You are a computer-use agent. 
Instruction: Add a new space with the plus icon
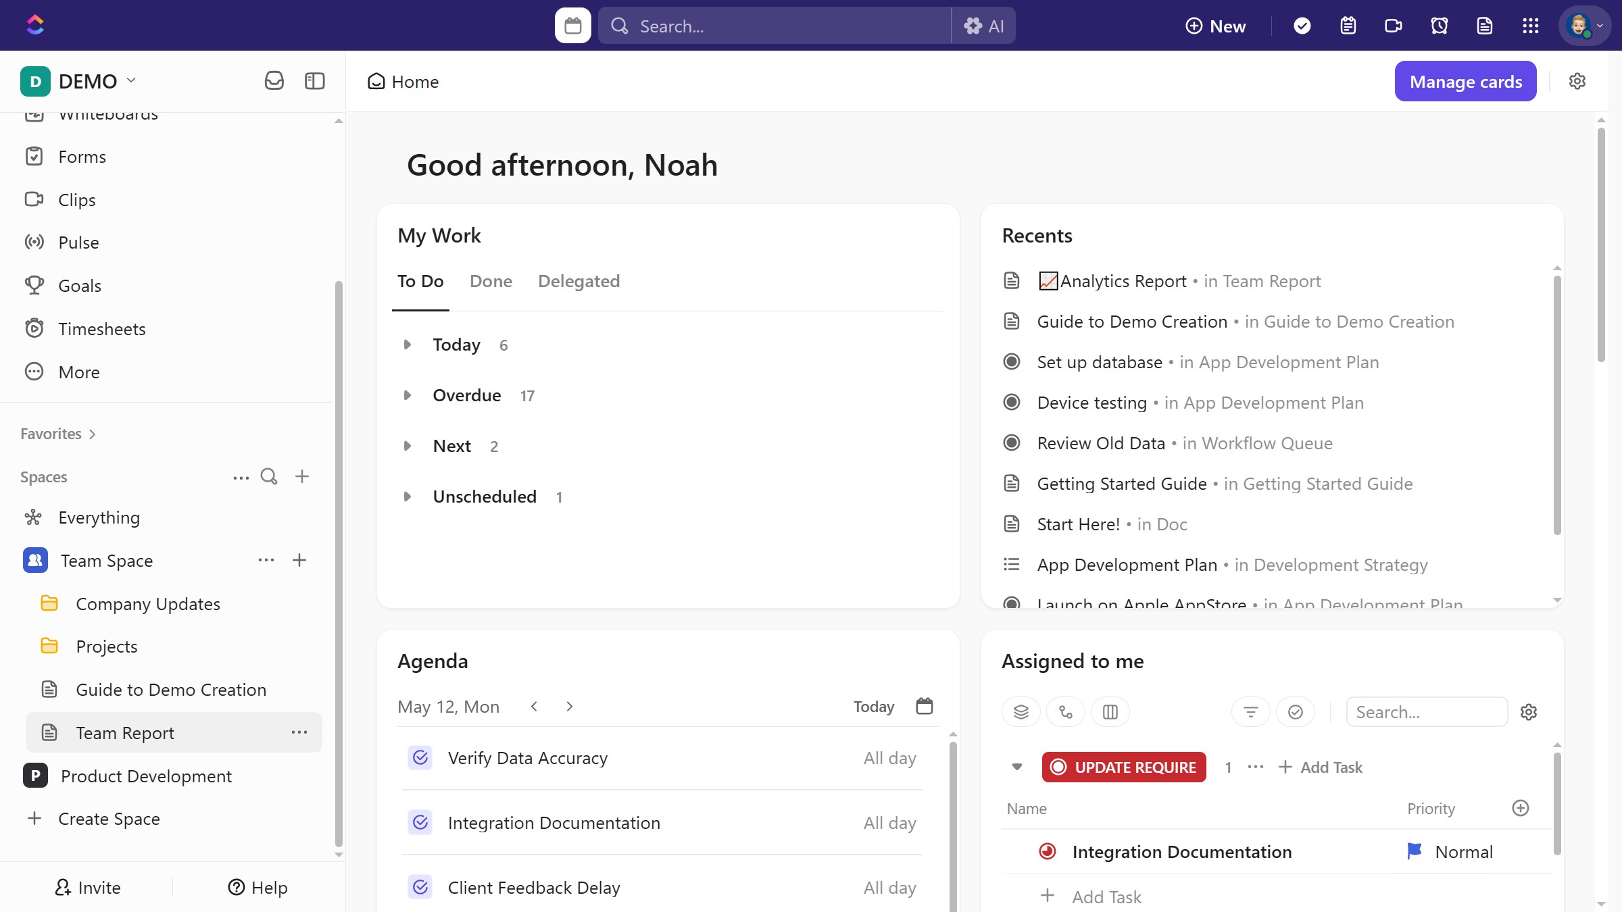click(x=302, y=477)
